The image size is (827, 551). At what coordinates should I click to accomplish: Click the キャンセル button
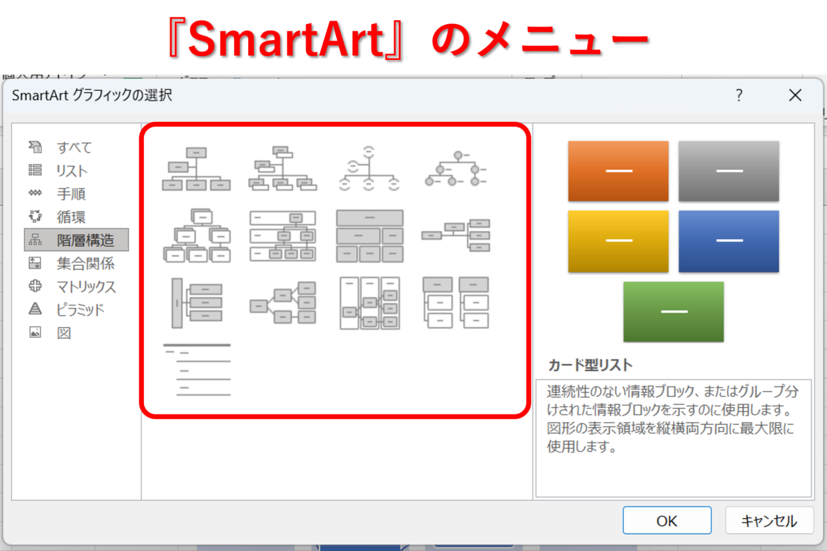pos(770,520)
